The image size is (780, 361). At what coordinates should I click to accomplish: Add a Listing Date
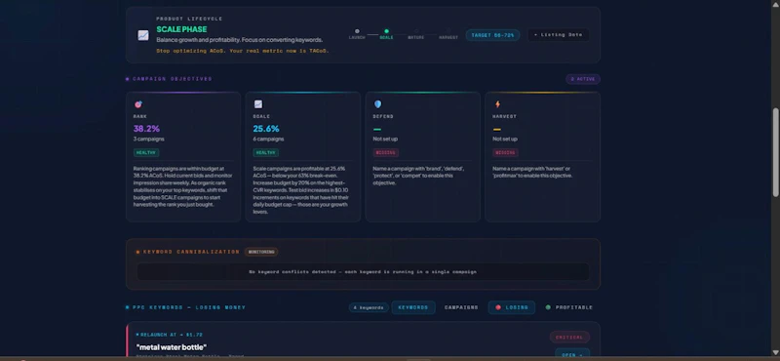[558, 35]
